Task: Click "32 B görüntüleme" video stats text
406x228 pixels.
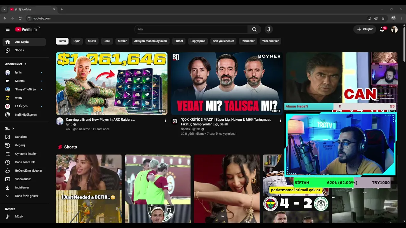Action: 193,134
